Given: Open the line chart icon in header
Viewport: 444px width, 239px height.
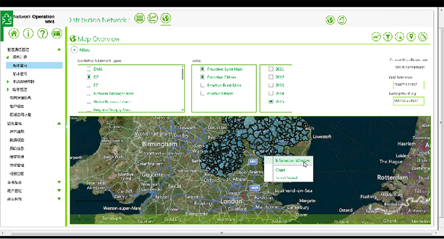Looking at the screenshot, I should coord(152,19).
